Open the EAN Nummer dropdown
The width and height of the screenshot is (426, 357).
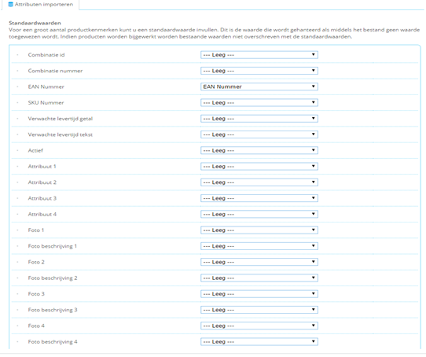[259, 86]
